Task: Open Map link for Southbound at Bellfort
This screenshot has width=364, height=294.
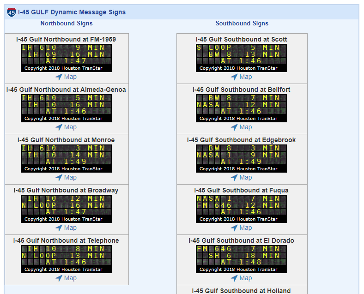Action: click(246, 127)
